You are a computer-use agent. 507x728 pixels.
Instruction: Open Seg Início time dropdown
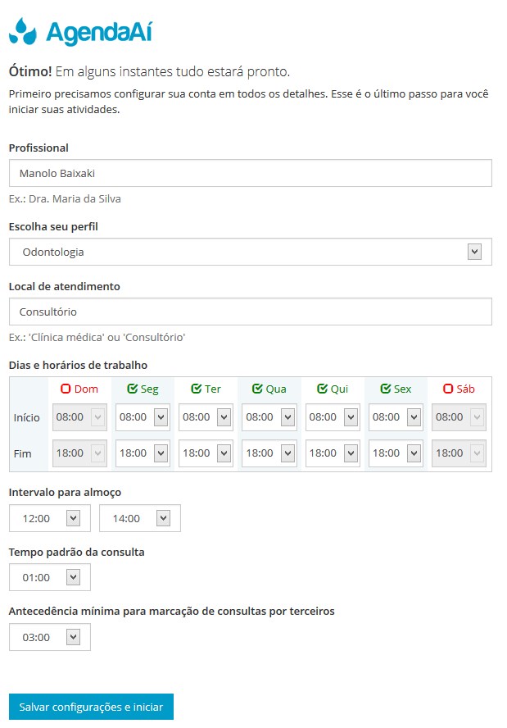pos(143,417)
